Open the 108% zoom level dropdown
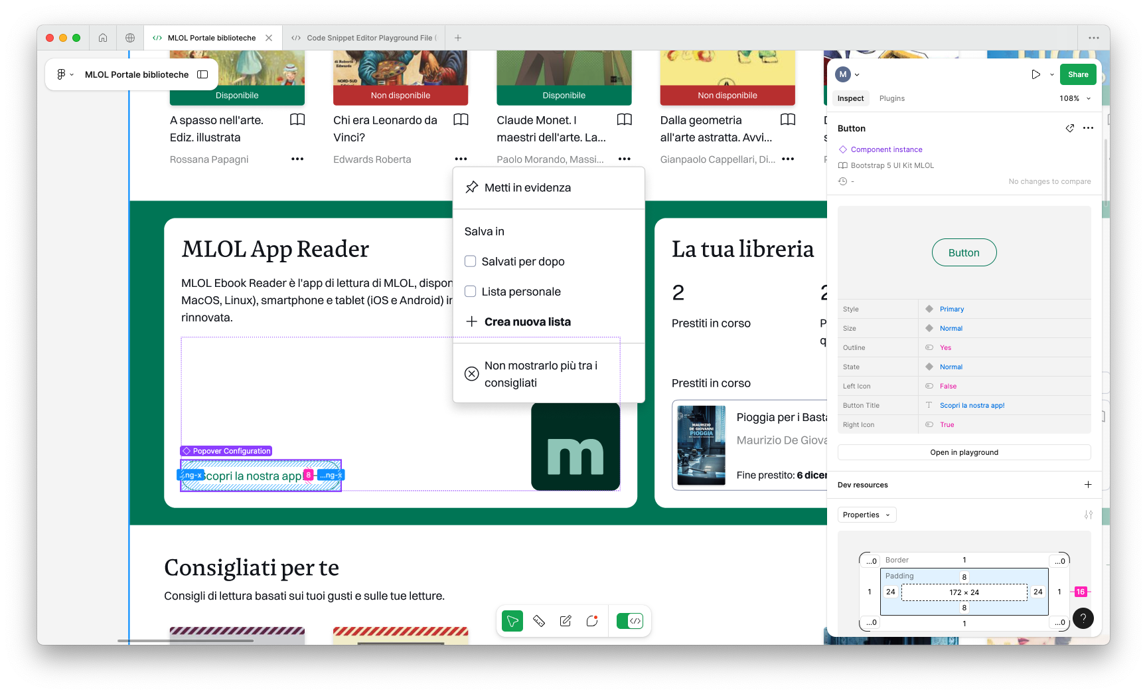The width and height of the screenshot is (1147, 694). (x=1075, y=98)
